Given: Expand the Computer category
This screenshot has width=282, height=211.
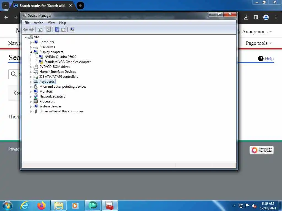Looking at the screenshot, I should [31, 42].
